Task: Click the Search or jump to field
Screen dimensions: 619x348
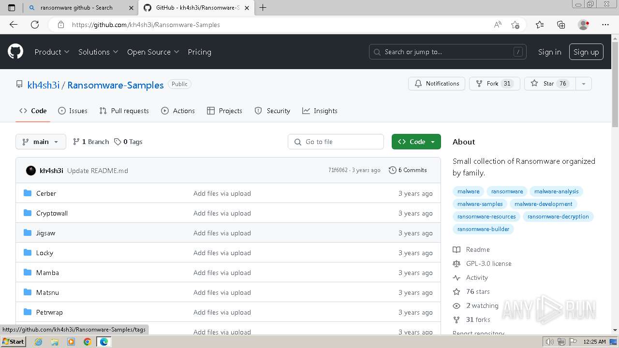Action: click(x=448, y=52)
